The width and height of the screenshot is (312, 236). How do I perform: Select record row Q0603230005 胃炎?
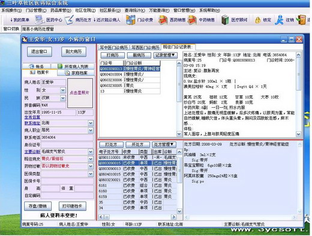[130, 86]
